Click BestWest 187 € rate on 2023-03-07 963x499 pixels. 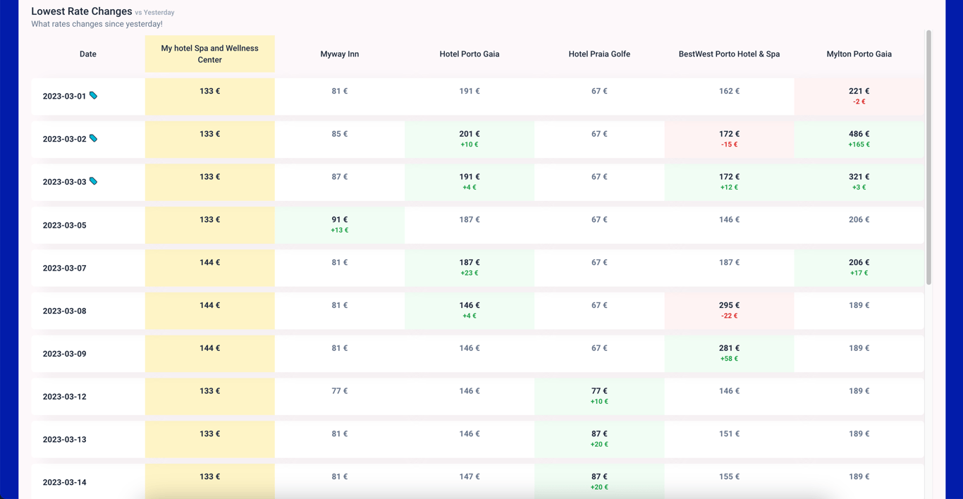click(x=729, y=263)
